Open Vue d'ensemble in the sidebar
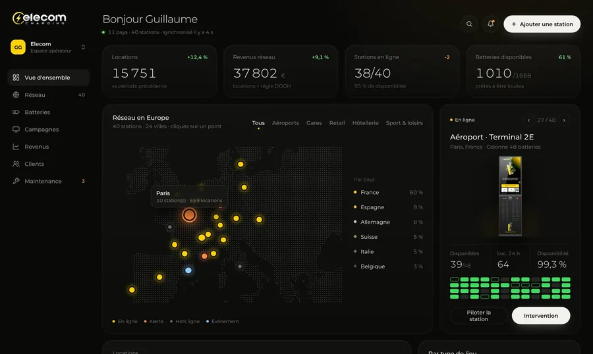This screenshot has height=354, width=593. pos(48,78)
